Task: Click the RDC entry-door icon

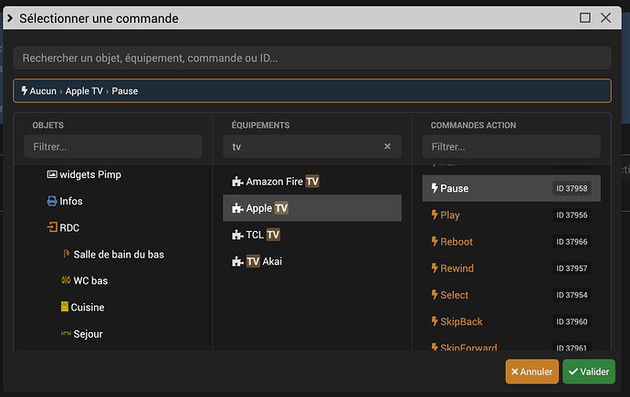Action: 52,227
